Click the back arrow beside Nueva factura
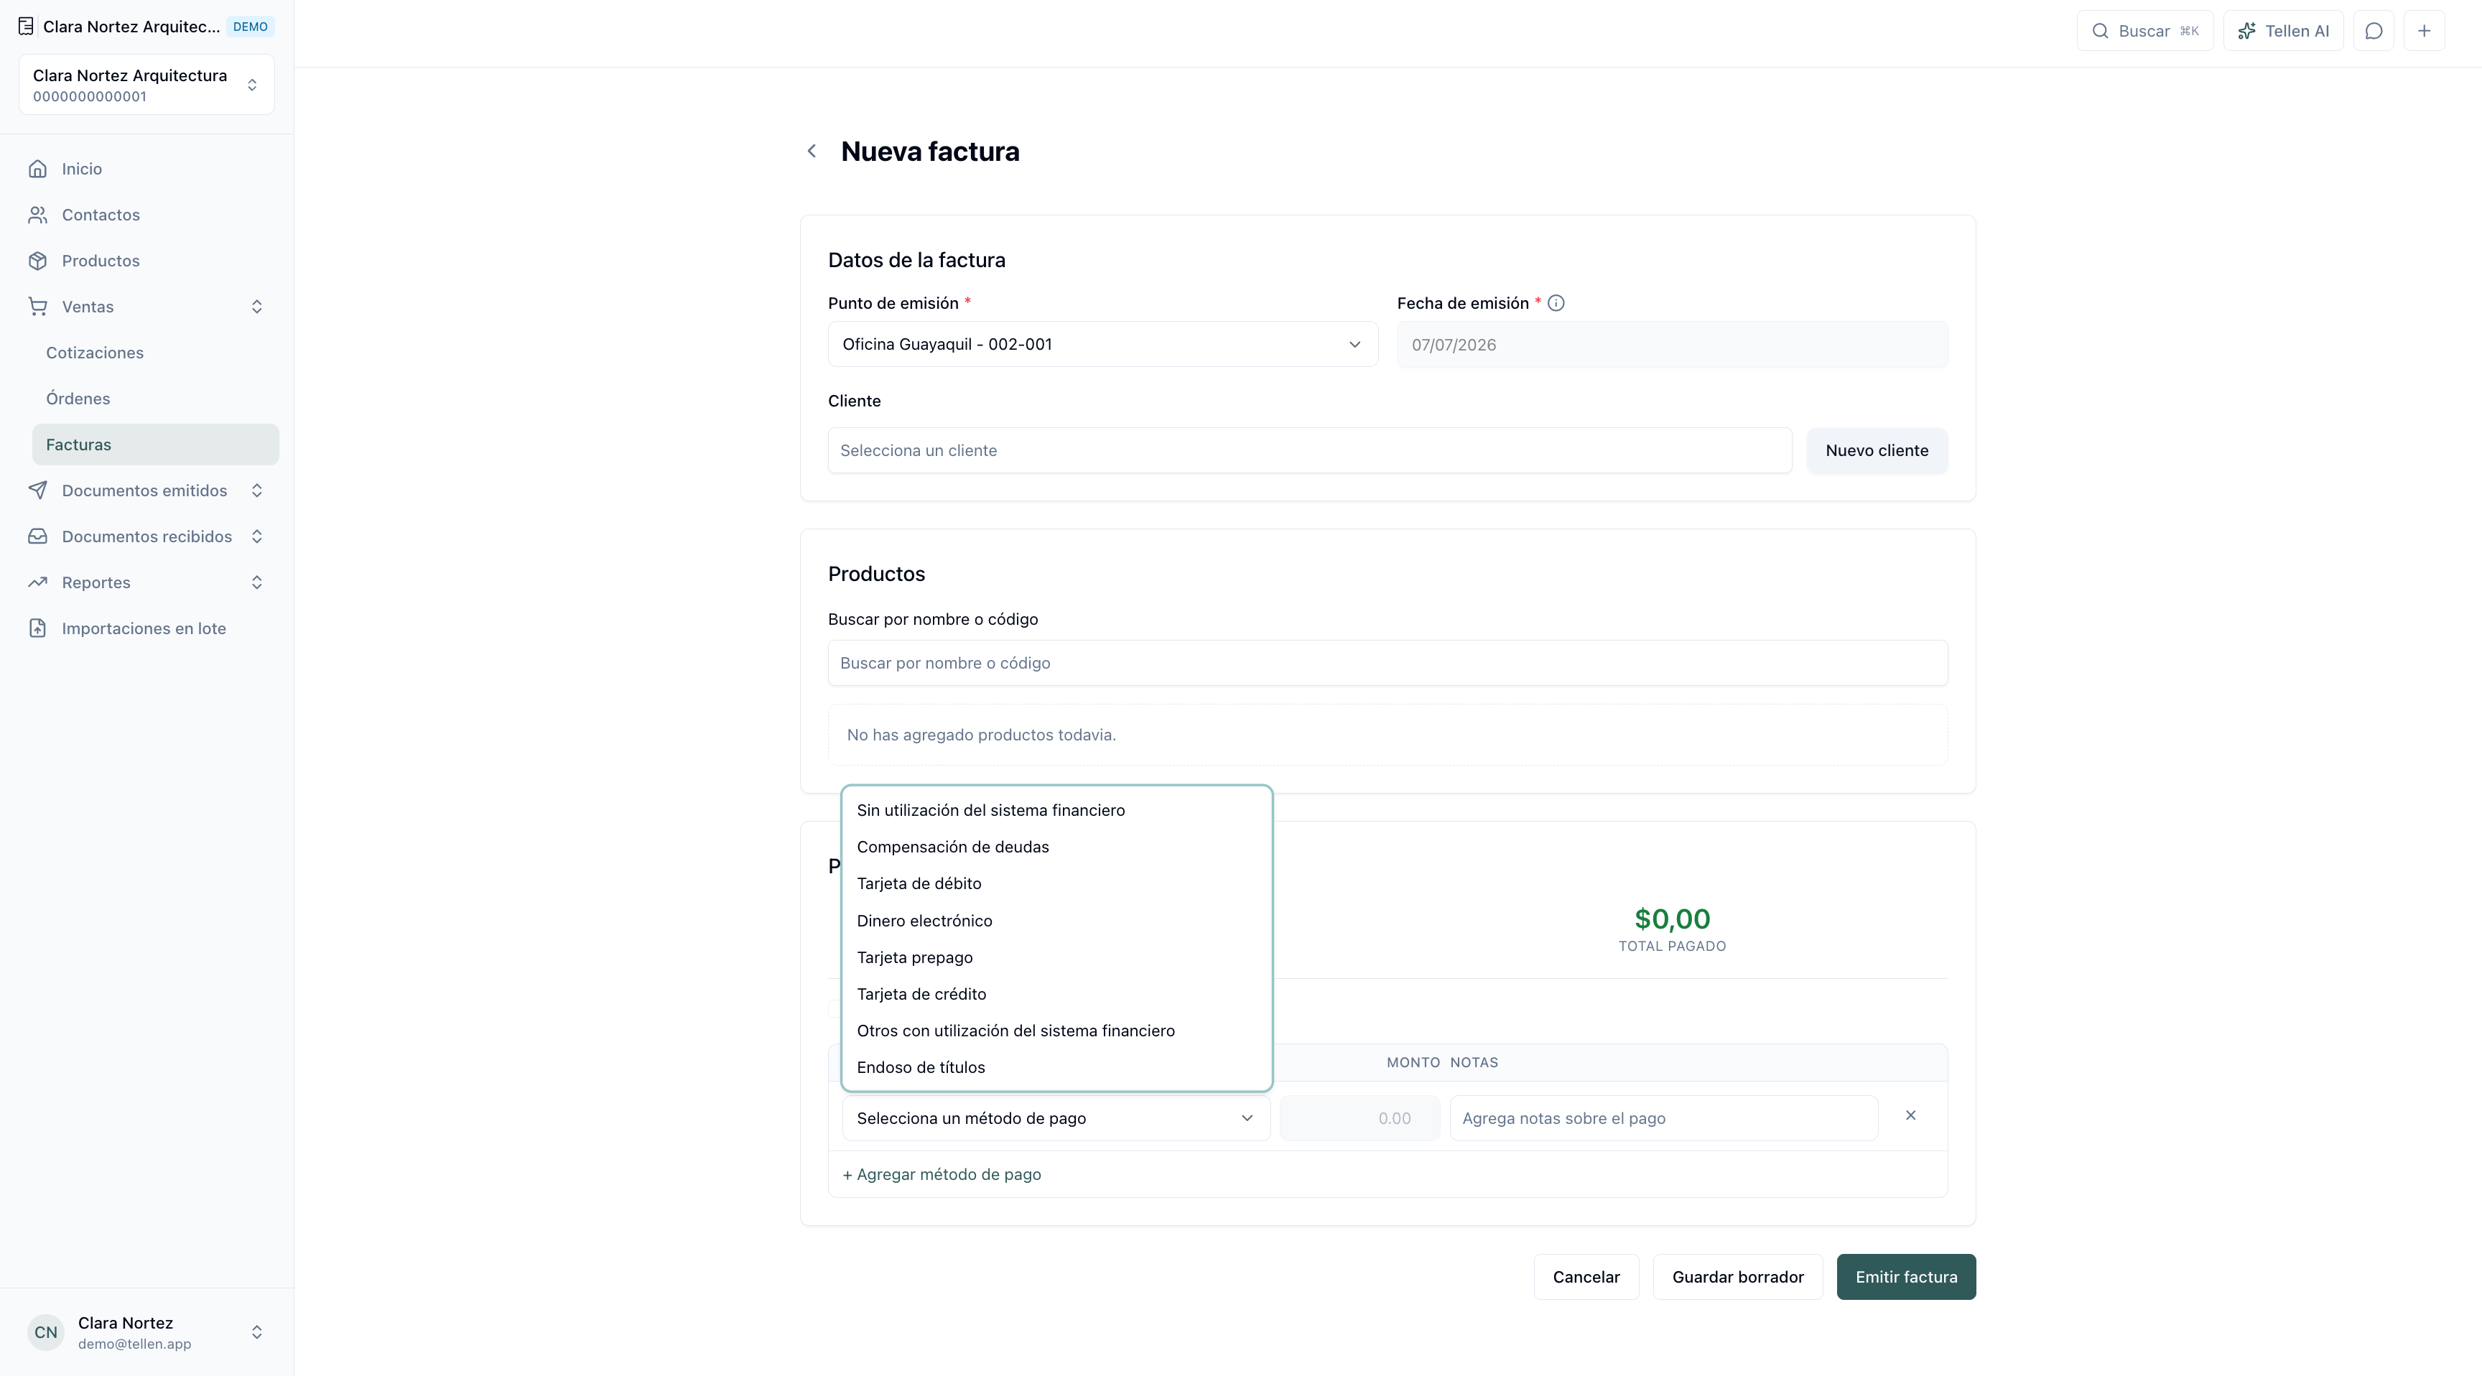The image size is (2482, 1376). (x=812, y=152)
